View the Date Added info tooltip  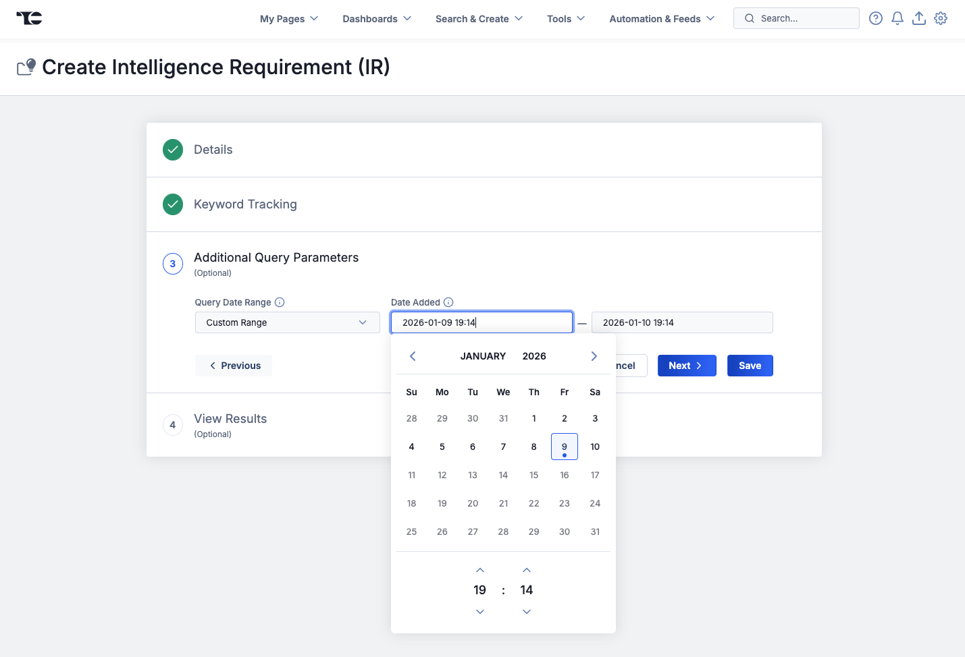click(x=449, y=302)
